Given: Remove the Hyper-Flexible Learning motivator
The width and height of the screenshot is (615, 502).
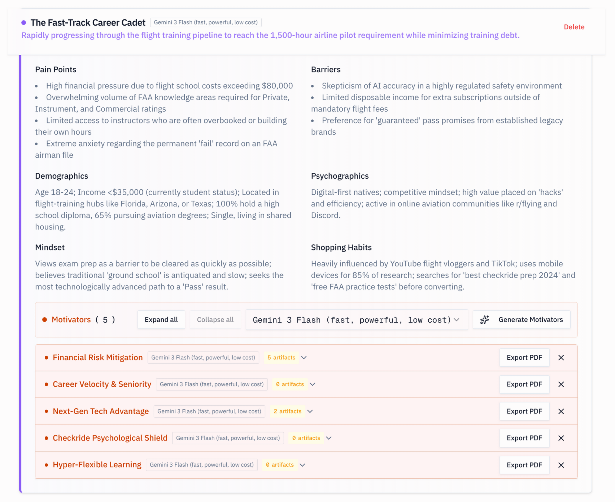Looking at the screenshot, I should (561, 465).
